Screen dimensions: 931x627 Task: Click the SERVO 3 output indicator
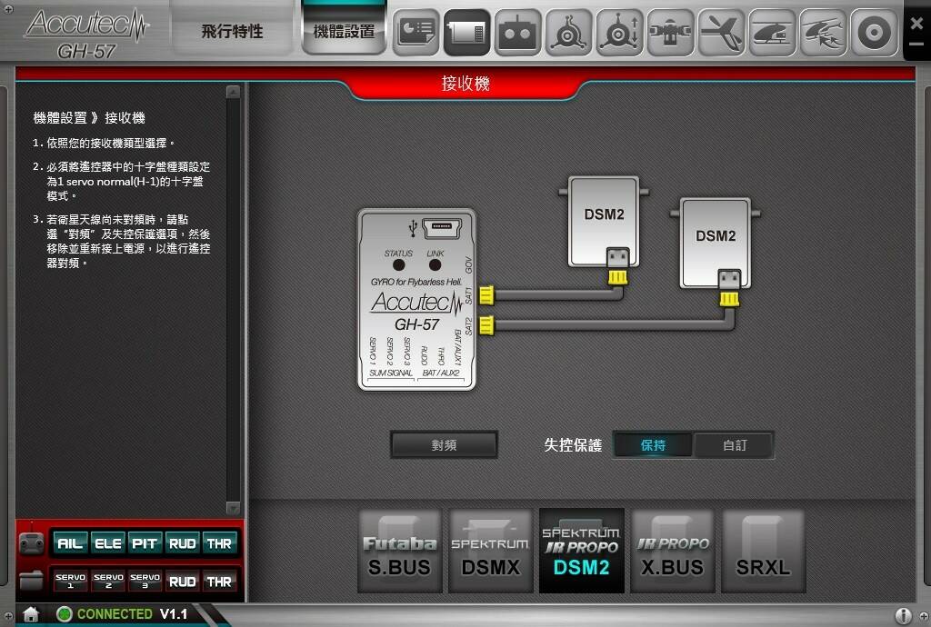coord(145,582)
